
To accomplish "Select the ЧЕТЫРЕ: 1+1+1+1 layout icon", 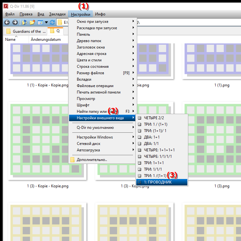I will (139, 150).
